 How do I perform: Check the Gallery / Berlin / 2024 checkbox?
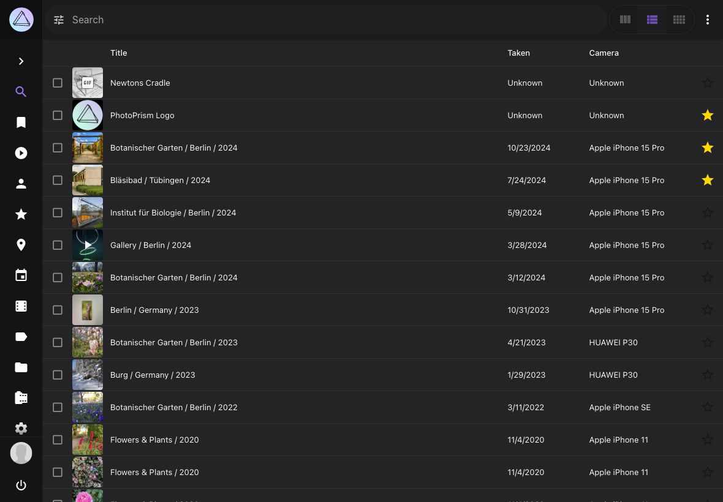[58, 245]
